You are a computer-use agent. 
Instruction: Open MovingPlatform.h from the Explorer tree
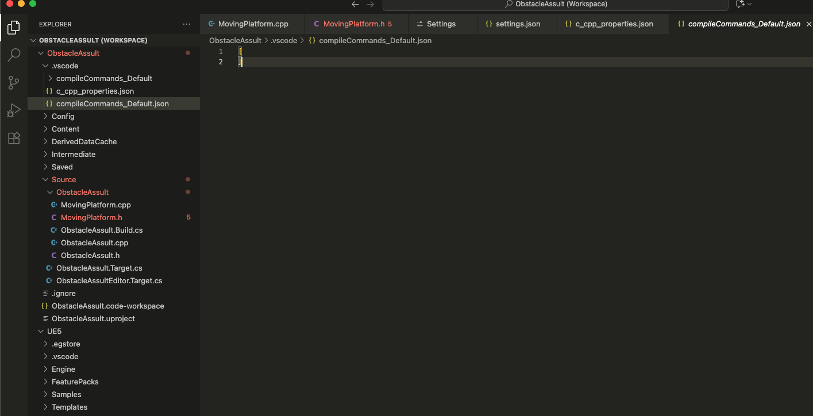[114, 217]
